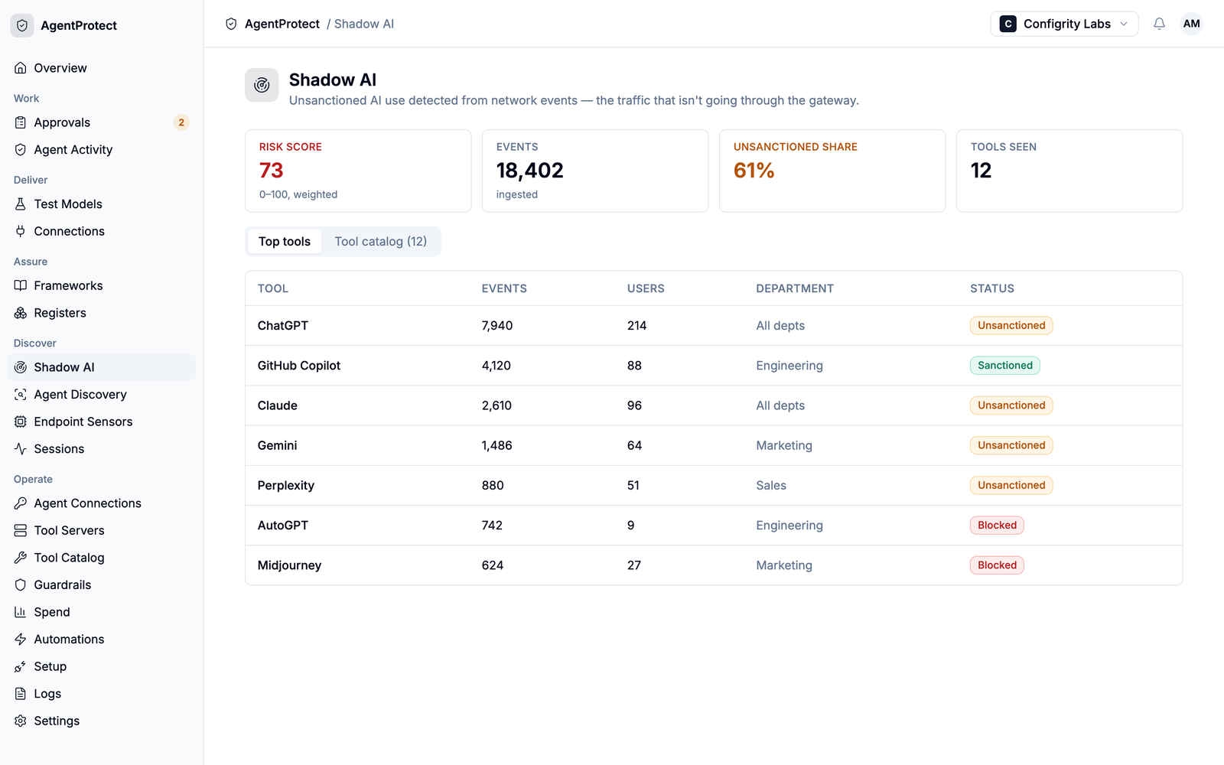Open Overview home icon

(x=21, y=68)
